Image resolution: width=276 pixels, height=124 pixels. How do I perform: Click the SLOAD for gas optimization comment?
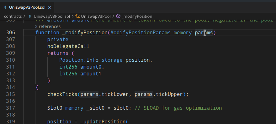(178, 108)
